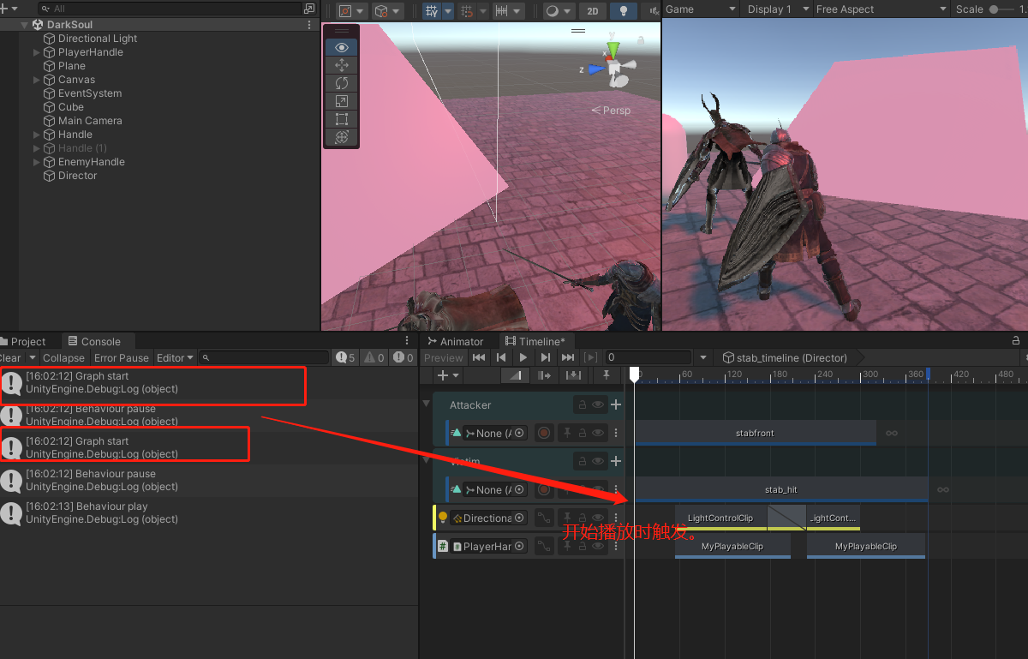Select the combined Transform tool

[x=342, y=137]
